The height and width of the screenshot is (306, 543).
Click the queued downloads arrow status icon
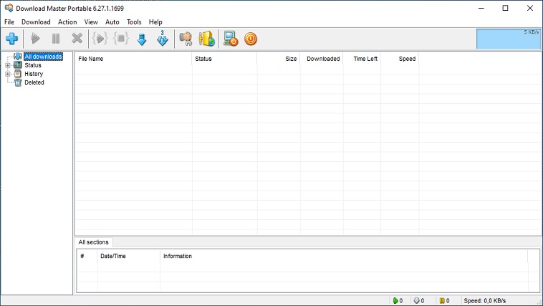417,300
